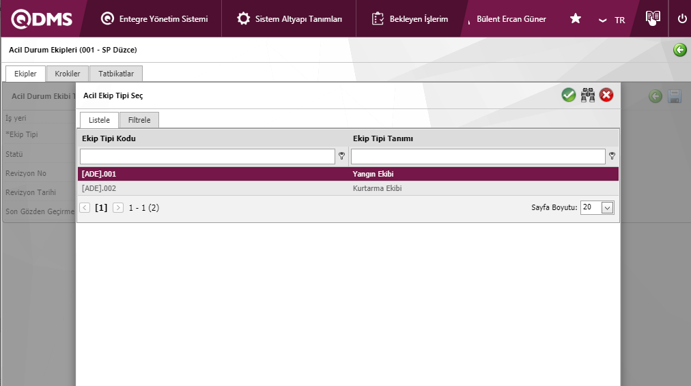This screenshot has height=386, width=691.
Task: Close dialog with red X icon
Action: 606,95
